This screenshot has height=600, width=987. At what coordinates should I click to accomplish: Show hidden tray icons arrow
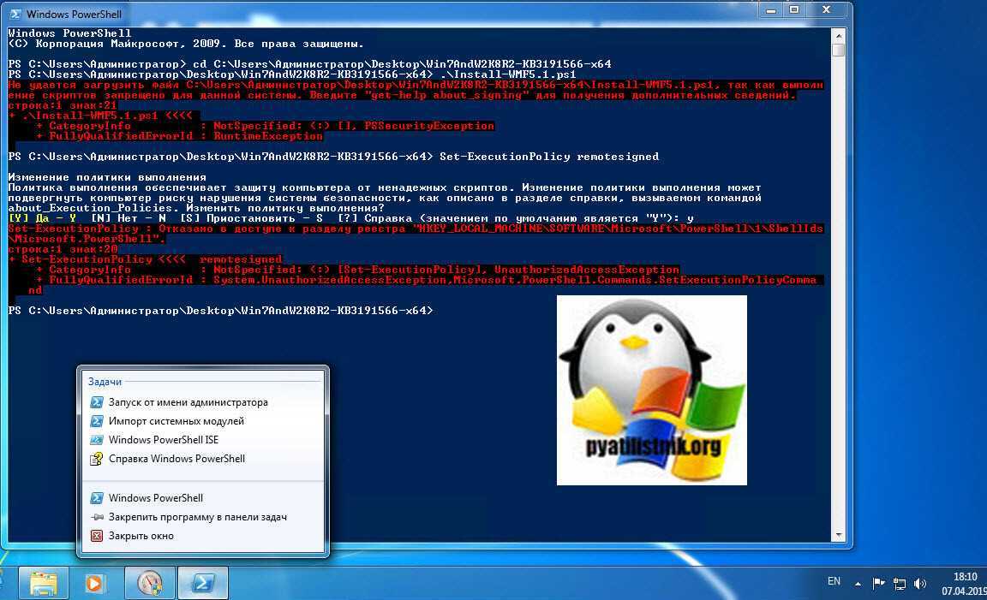tap(858, 585)
